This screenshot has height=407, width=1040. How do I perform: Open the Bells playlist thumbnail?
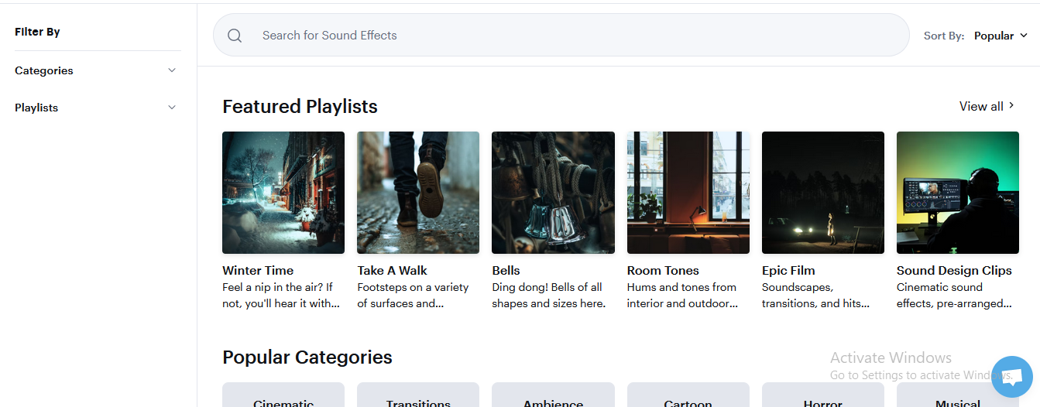tap(553, 193)
